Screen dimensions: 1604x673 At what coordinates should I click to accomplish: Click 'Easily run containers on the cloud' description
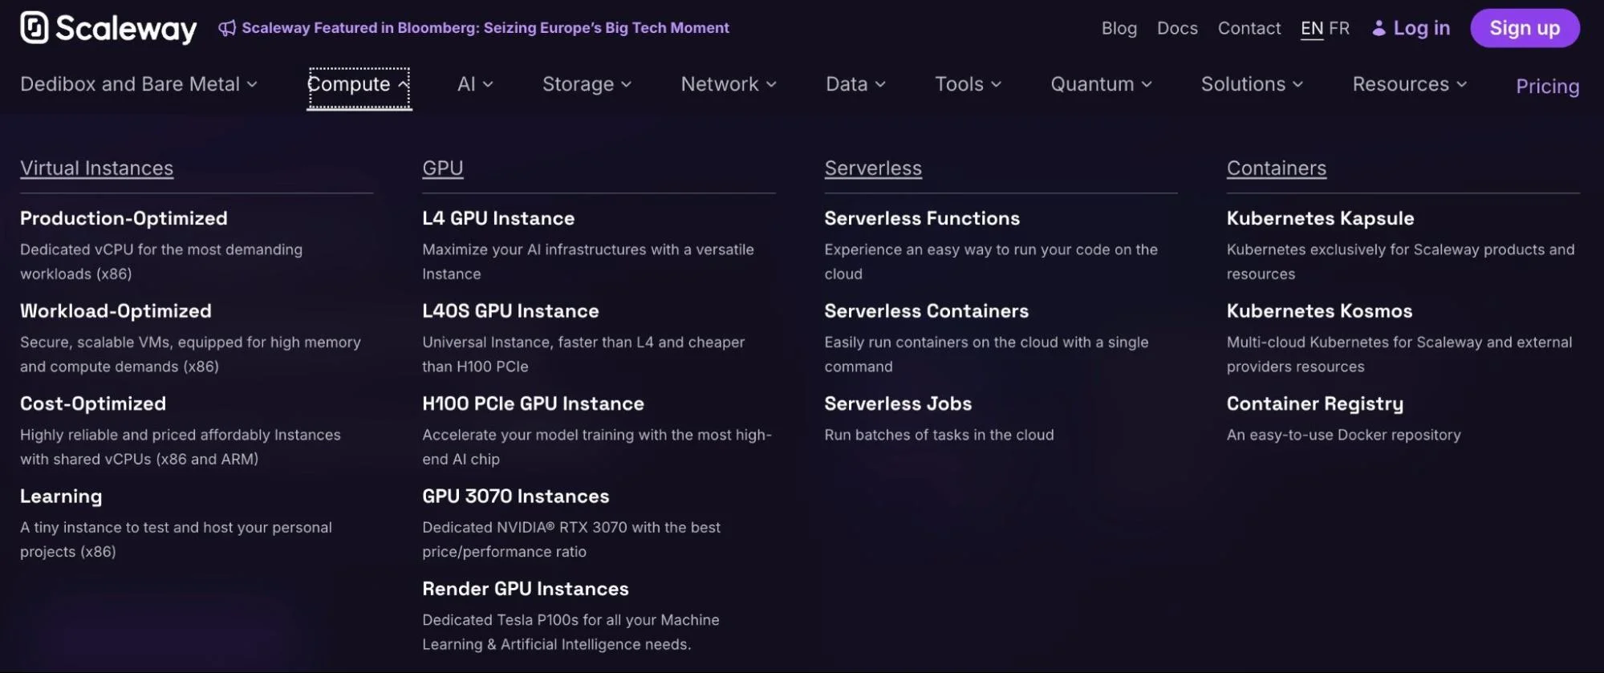pos(986,354)
